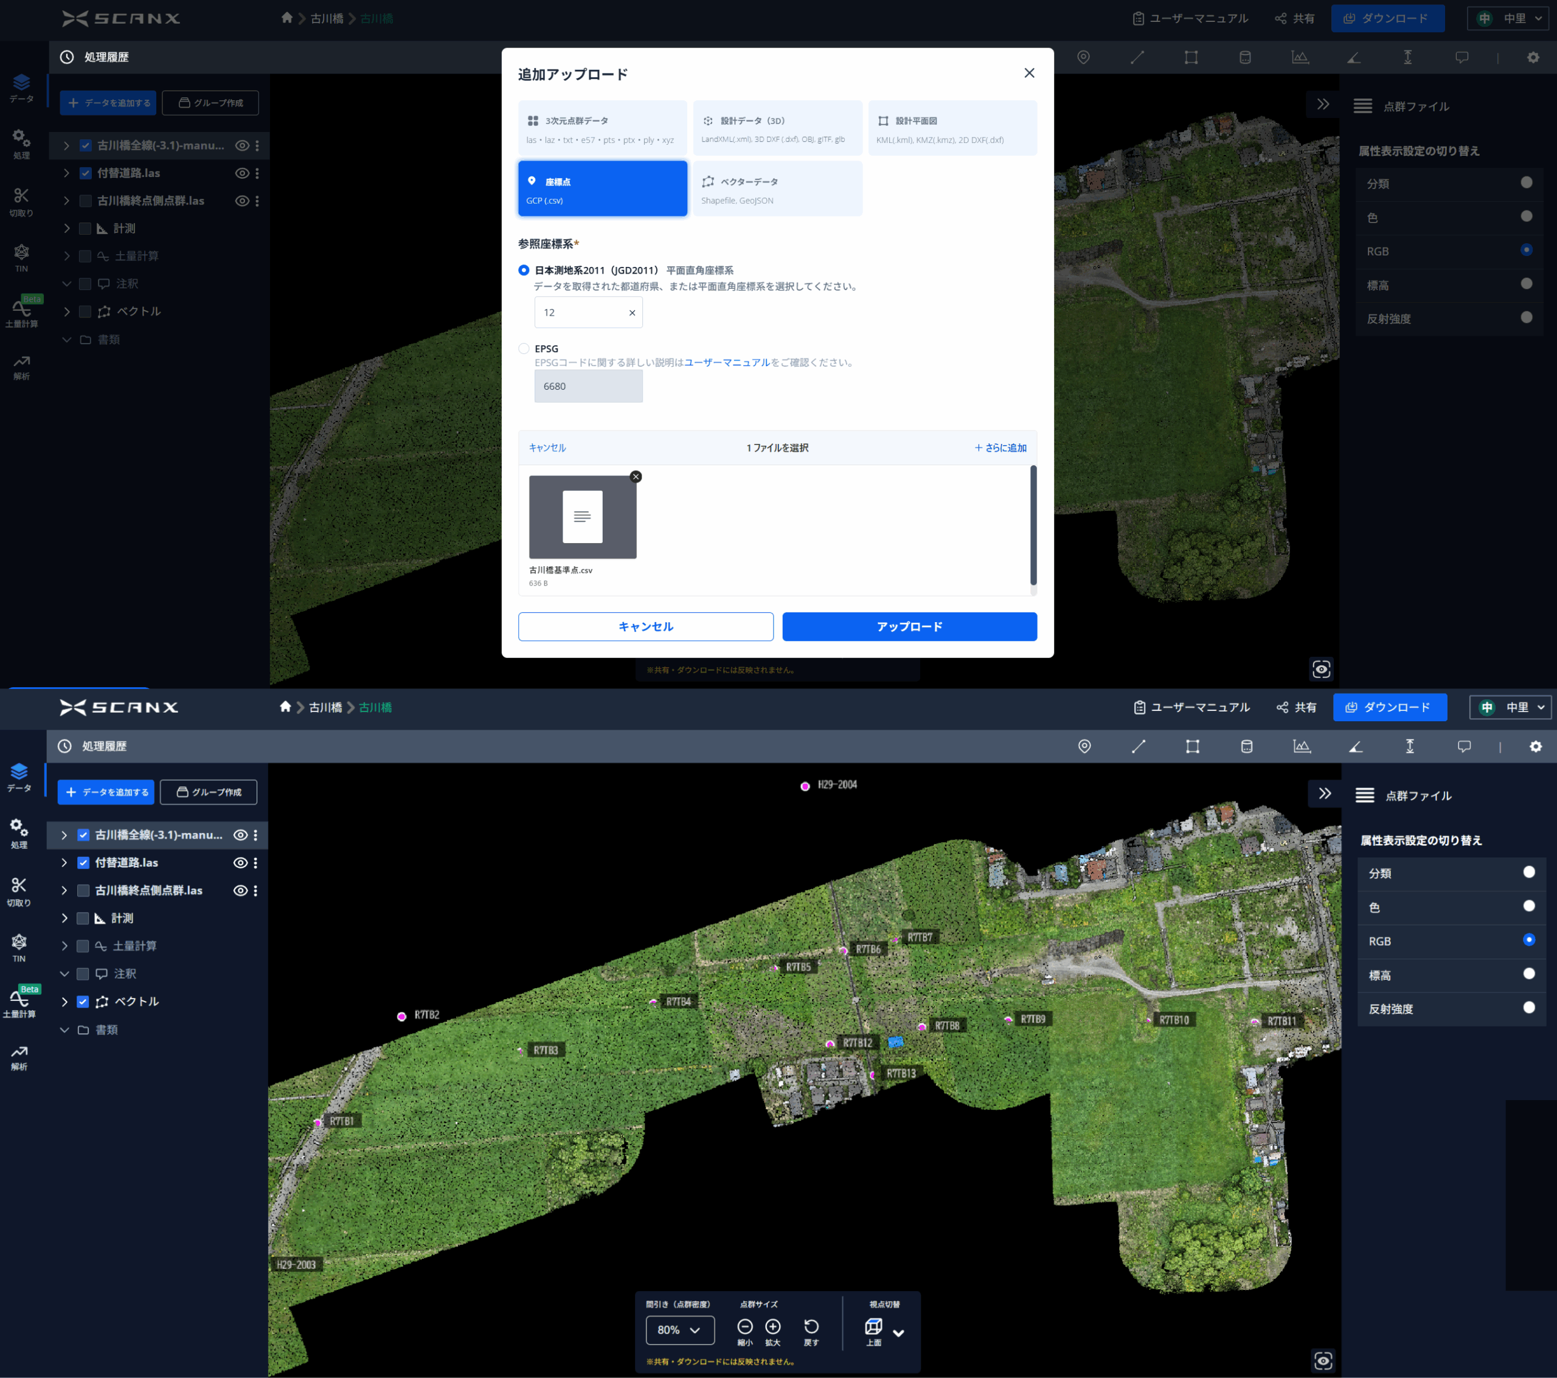Click the 拡大 point size icon

pos(772,1326)
